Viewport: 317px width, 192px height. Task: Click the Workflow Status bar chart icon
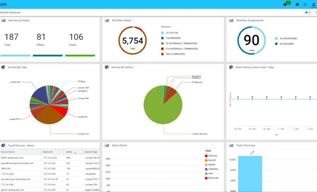coord(107,20)
